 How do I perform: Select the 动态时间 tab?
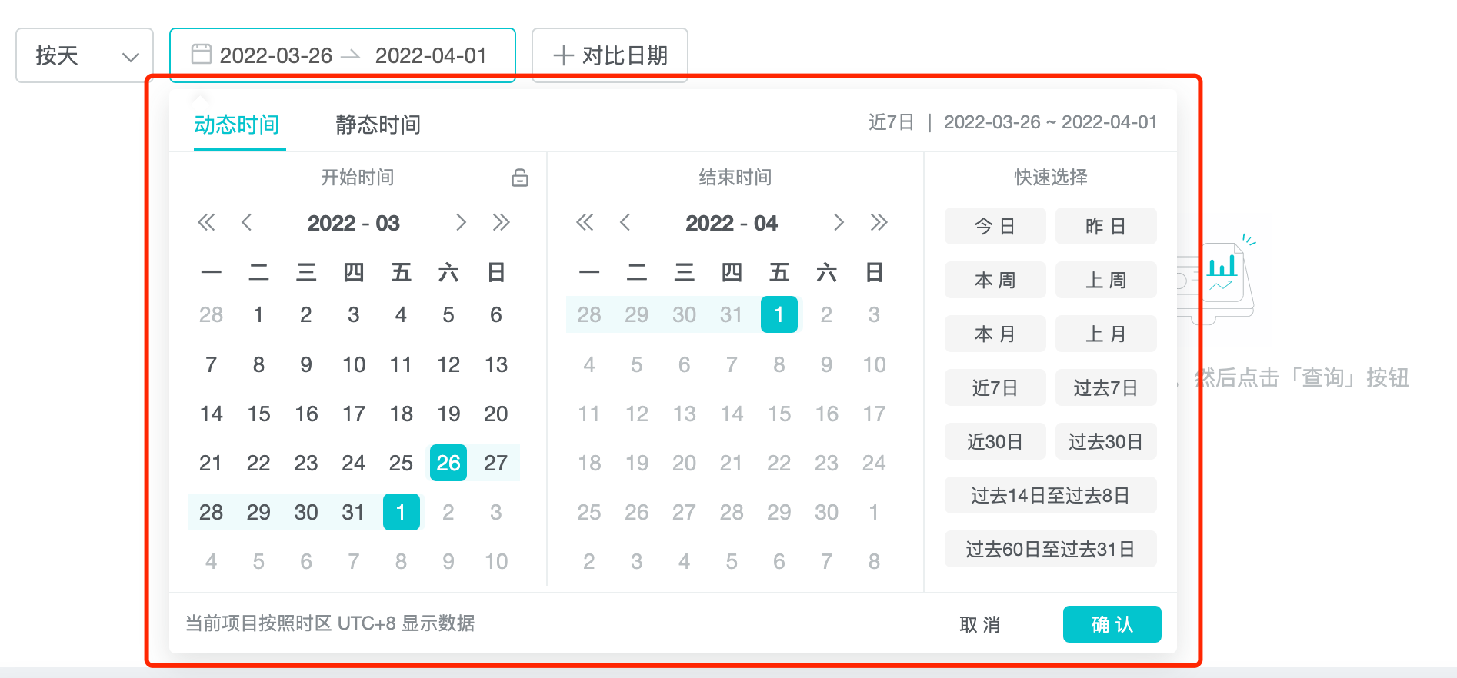point(237,125)
